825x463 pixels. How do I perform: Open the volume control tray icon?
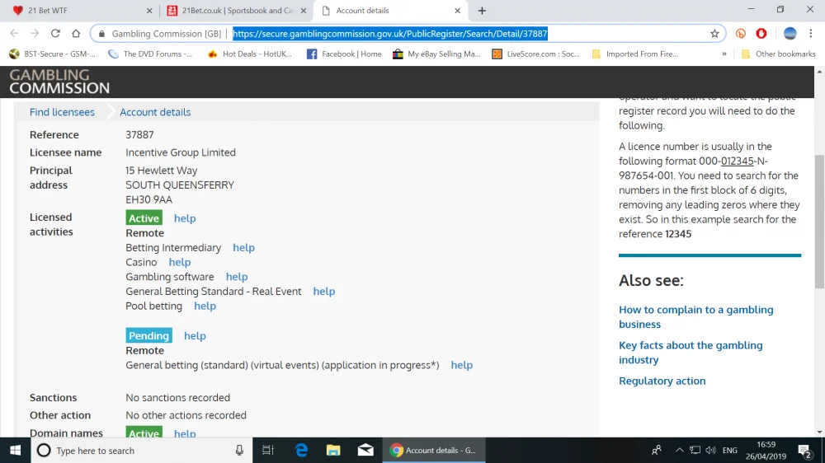(x=711, y=451)
